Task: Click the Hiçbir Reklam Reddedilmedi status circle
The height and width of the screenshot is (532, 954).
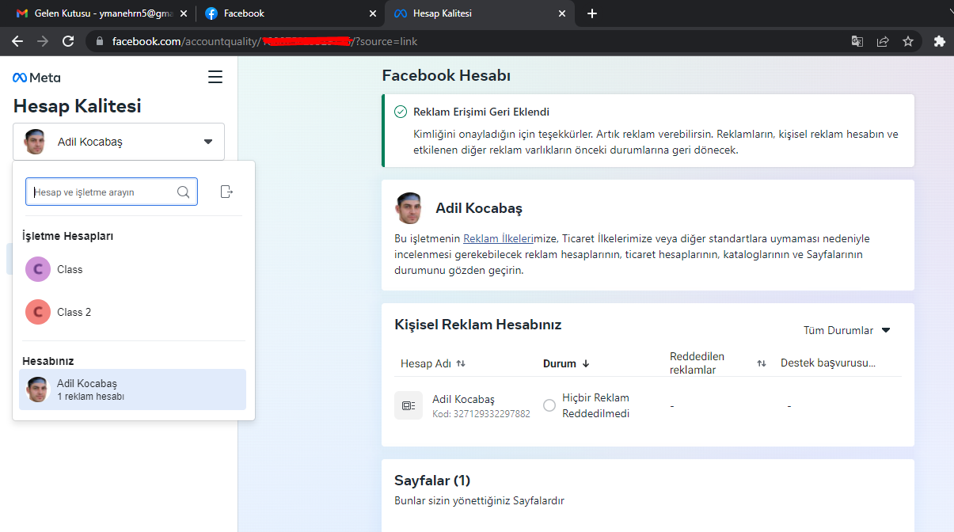Action: [x=549, y=405]
